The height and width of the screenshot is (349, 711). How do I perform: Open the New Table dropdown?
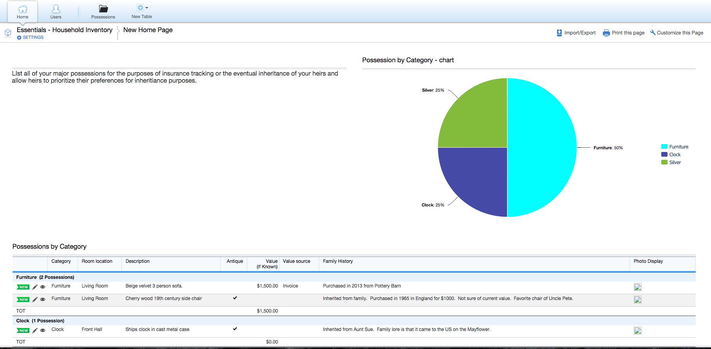[x=142, y=12]
